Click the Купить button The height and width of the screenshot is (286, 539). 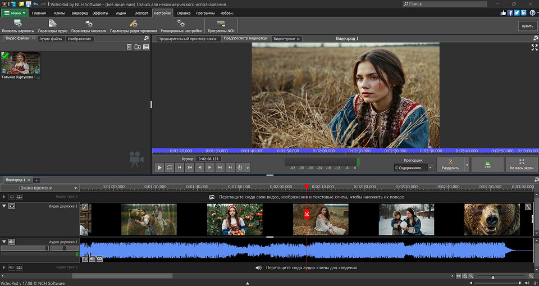click(527, 26)
